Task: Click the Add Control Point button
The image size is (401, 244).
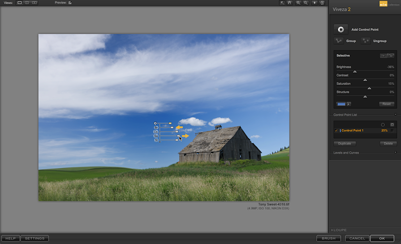Action: click(x=341, y=30)
